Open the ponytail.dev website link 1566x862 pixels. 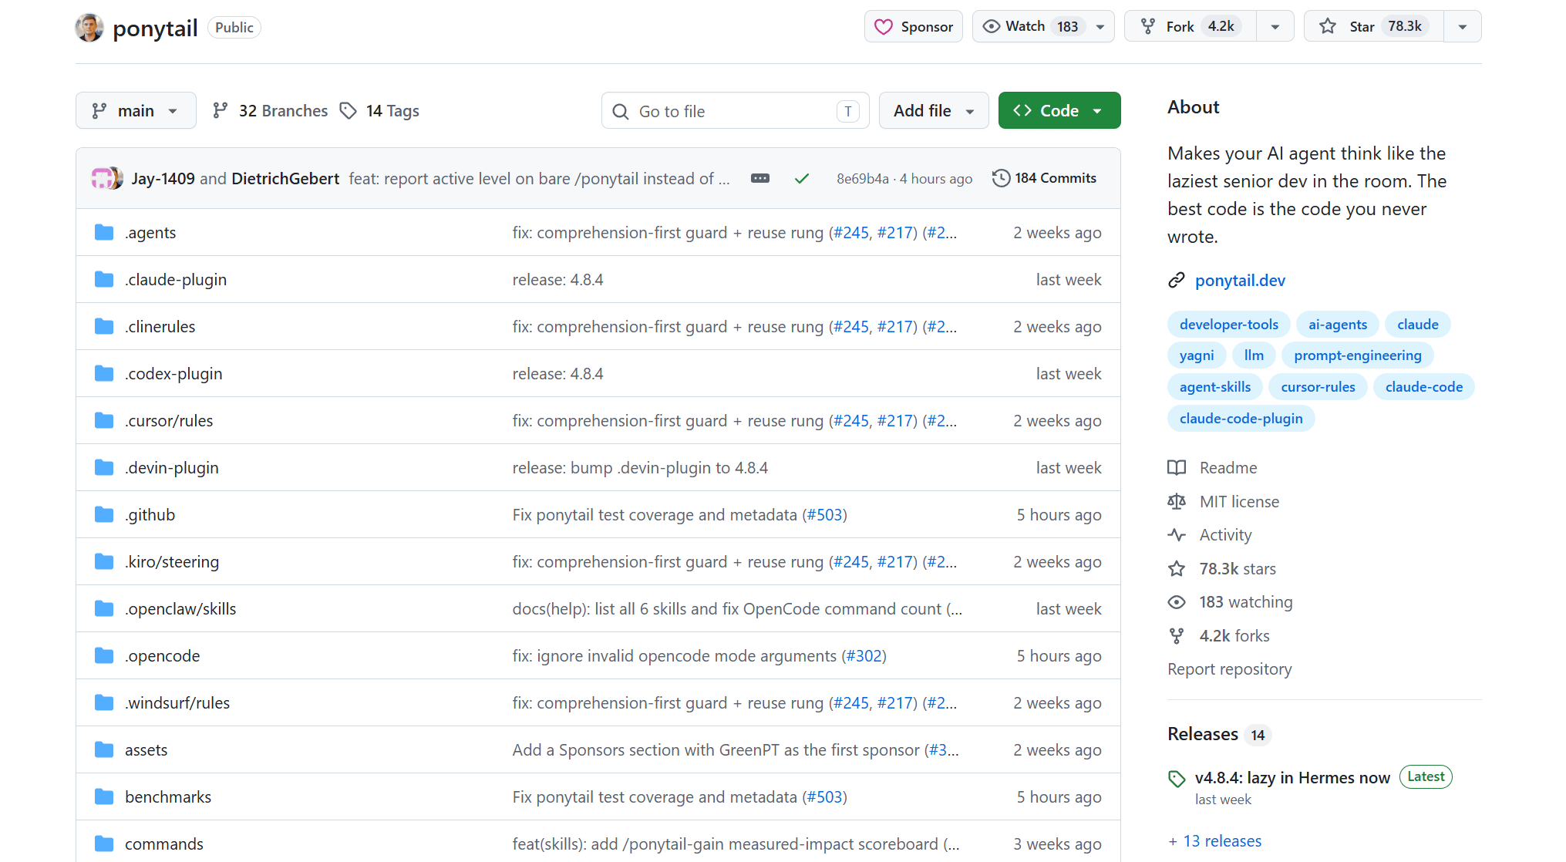tap(1240, 280)
